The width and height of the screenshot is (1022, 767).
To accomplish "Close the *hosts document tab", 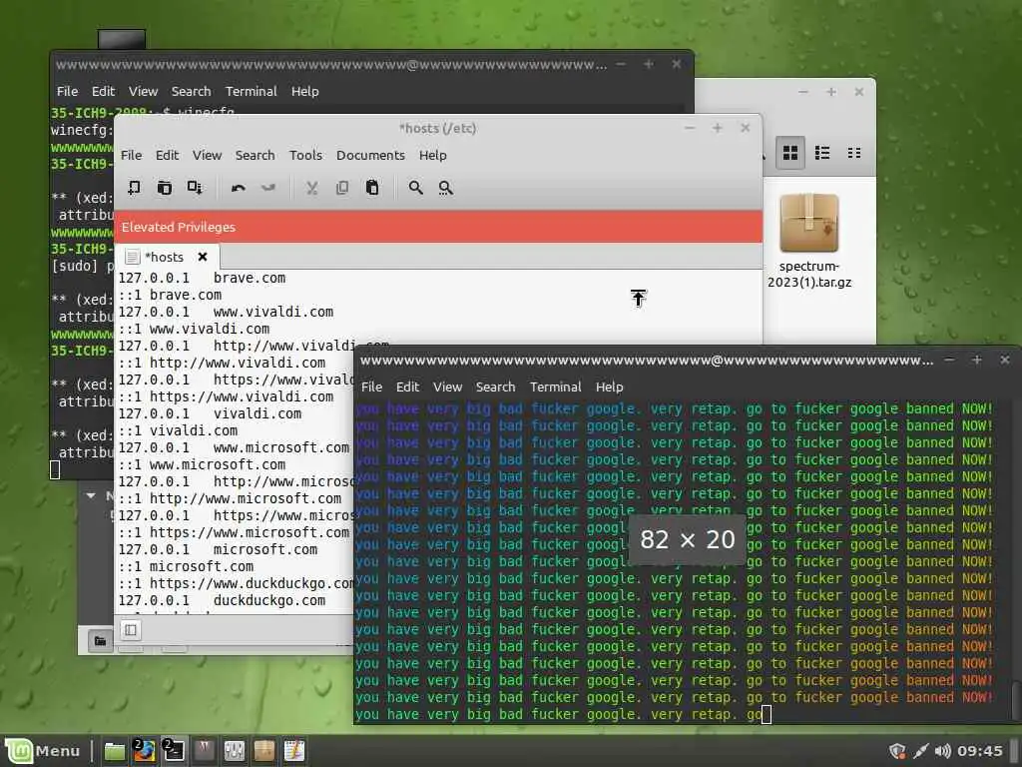I will click(x=203, y=257).
